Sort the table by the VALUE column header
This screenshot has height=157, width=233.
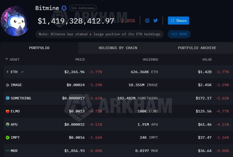(207, 59)
